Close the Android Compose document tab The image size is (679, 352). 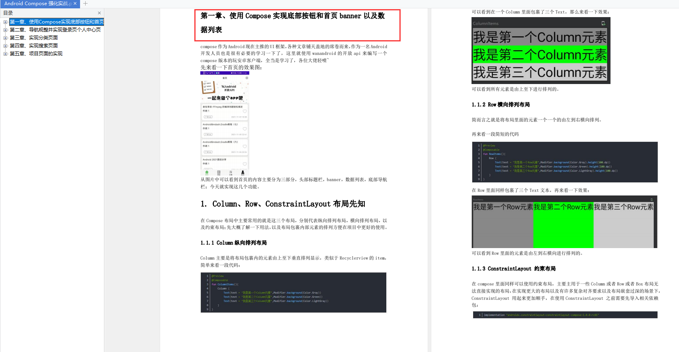(75, 4)
